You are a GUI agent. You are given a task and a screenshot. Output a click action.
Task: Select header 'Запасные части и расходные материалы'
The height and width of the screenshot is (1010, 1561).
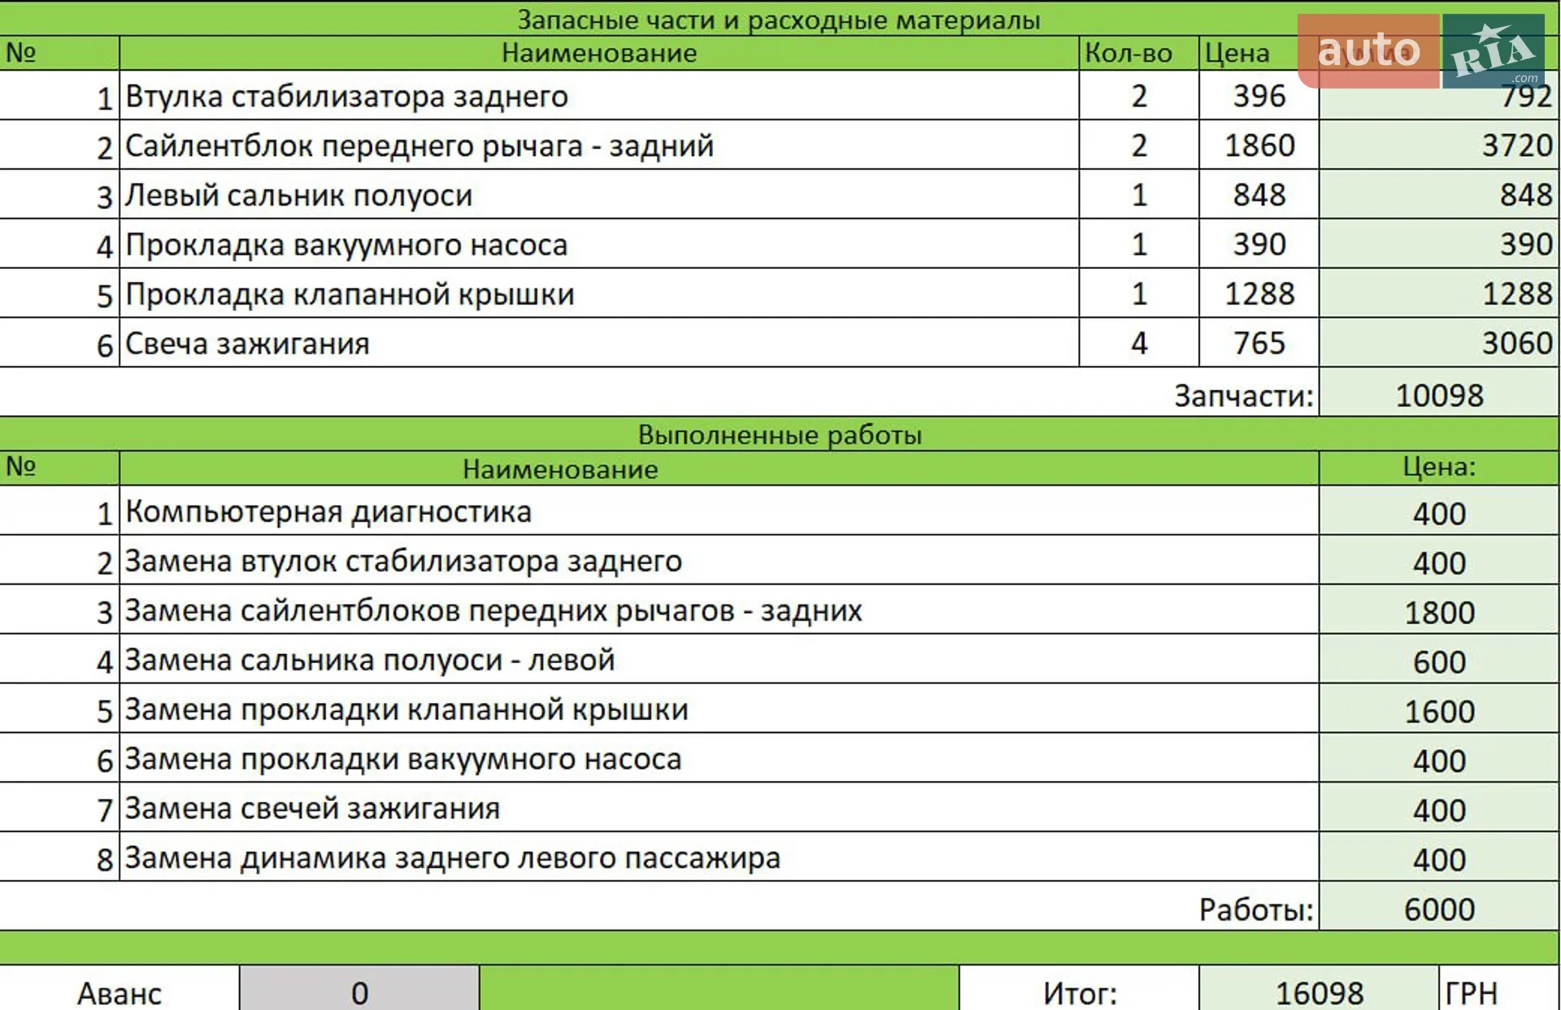[x=779, y=19]
